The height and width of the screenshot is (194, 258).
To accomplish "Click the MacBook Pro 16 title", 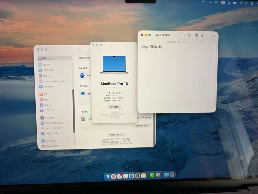I will (114, 84).
